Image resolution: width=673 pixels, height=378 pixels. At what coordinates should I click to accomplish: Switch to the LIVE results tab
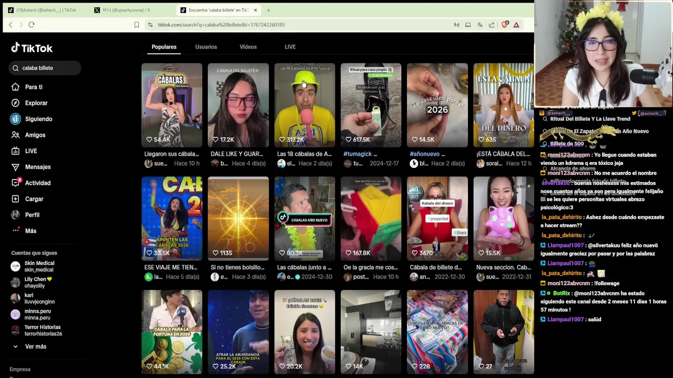(290, 47)
